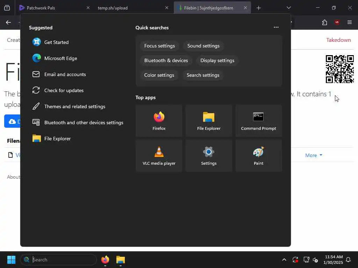Open a new browser tab
This screenshot has width=358, height=268.
(x=258, y=8)
